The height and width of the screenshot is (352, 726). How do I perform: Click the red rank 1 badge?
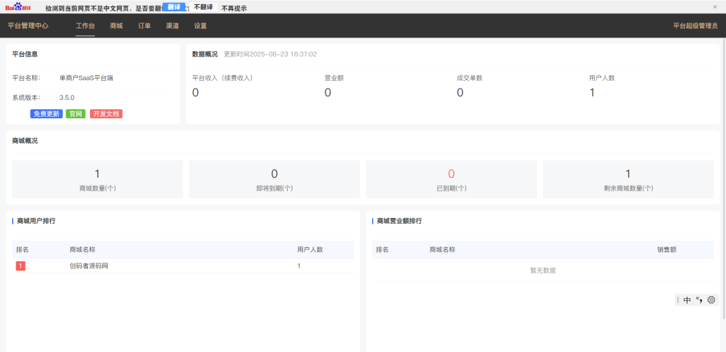tap(21, 266)
